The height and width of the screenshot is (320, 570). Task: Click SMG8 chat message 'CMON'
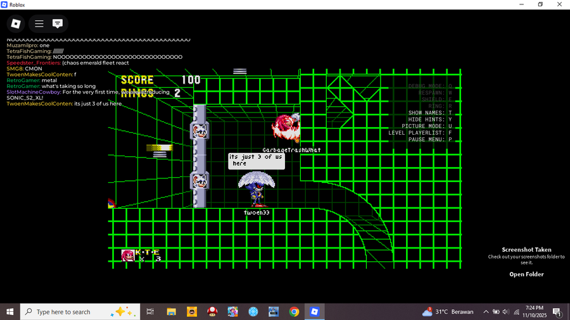(x=34, y=68)
